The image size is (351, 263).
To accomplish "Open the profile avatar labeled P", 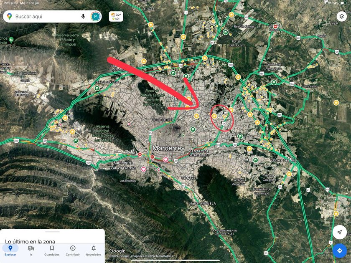I will (96, 16).
